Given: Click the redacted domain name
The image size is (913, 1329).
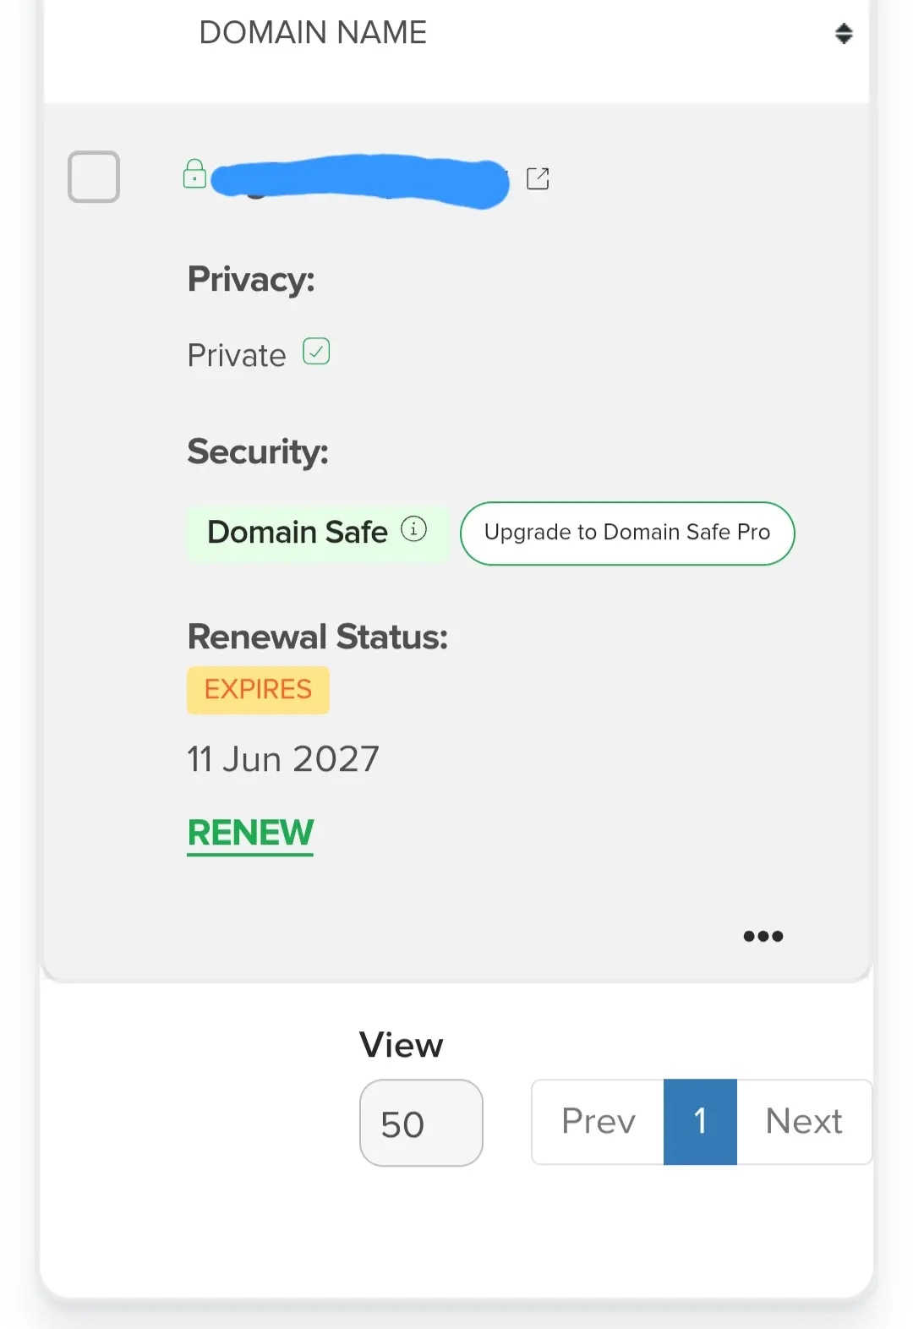Looking at the screenshot, I should (360, 181).
